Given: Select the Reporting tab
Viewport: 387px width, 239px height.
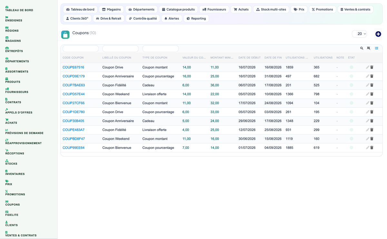Looking at the screenshot, I should (196, 18).
